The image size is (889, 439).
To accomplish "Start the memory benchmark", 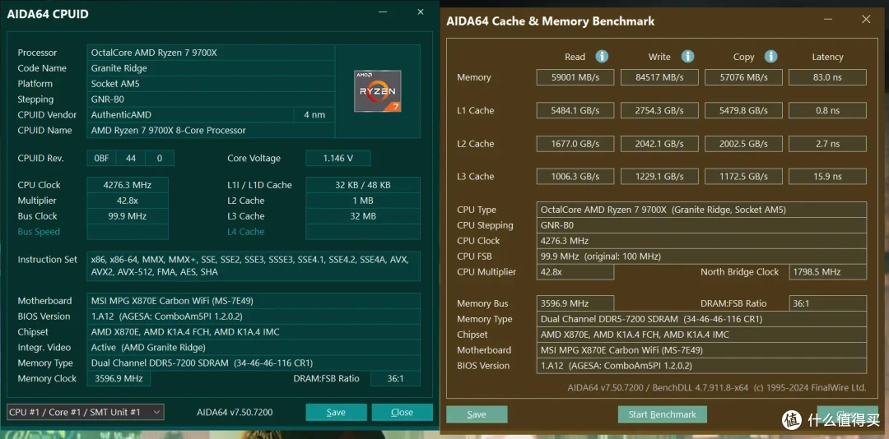I will [662, 414].
